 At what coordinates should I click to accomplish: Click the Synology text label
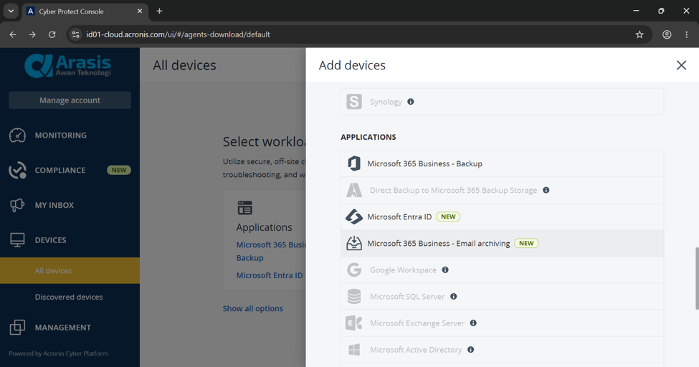click(386, 102)
